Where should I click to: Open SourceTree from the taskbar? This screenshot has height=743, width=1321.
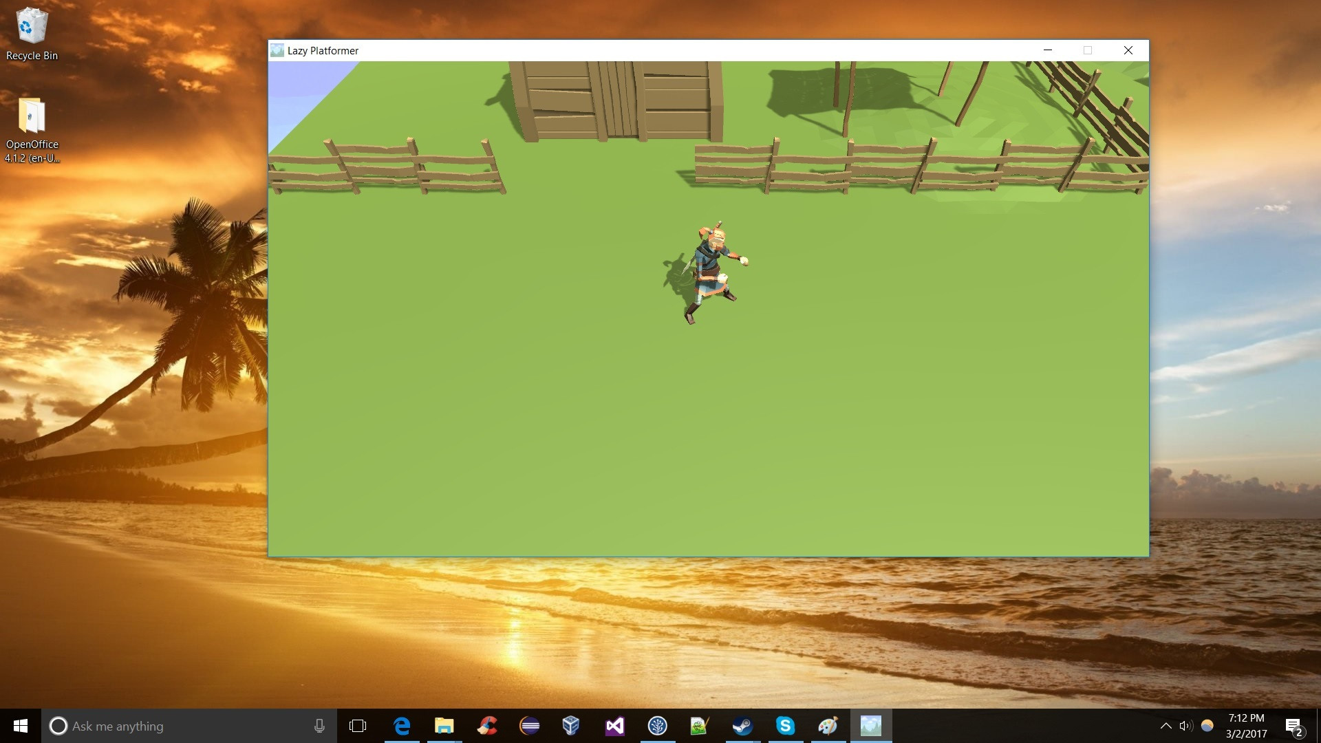658,726
